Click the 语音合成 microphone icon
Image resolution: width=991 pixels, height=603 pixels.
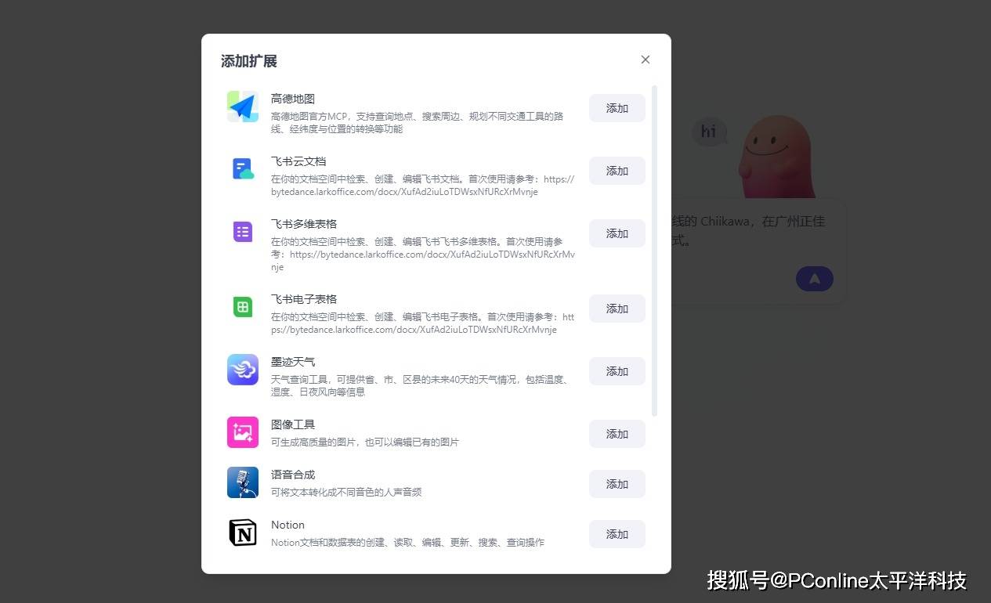(243, 482)
